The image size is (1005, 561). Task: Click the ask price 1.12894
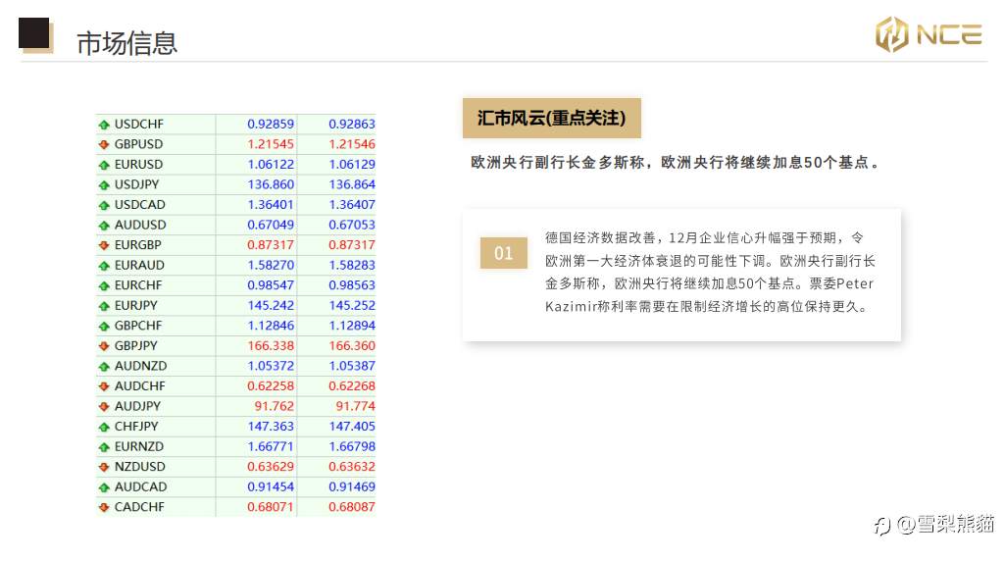pos(352,326)
